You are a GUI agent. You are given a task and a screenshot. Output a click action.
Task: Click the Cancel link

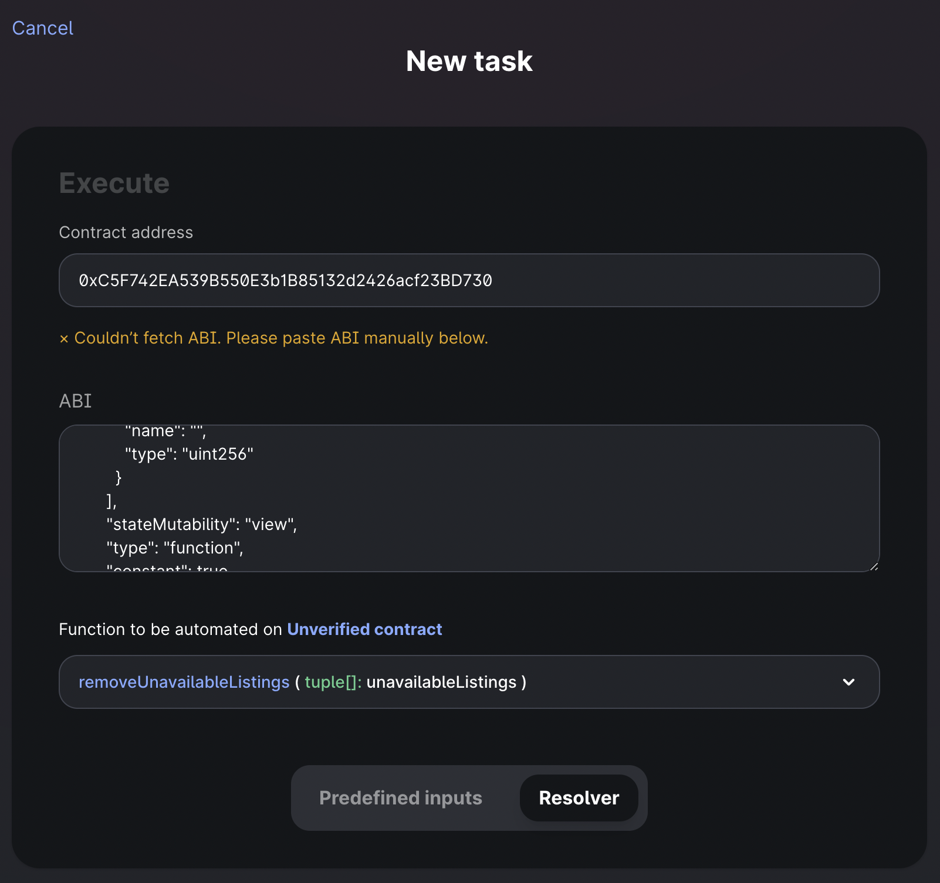click(42, 28)
